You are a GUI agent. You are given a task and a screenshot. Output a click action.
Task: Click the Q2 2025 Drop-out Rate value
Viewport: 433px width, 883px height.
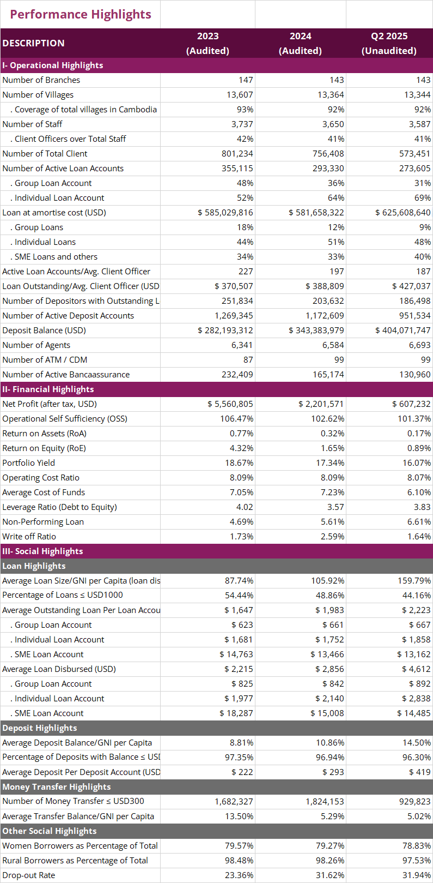[x=416, y=875]
